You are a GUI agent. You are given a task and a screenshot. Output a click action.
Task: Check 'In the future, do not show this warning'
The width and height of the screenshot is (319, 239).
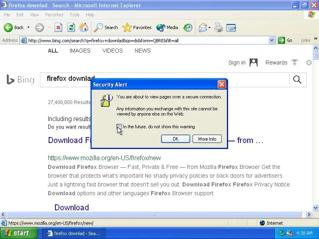(119, 127)
